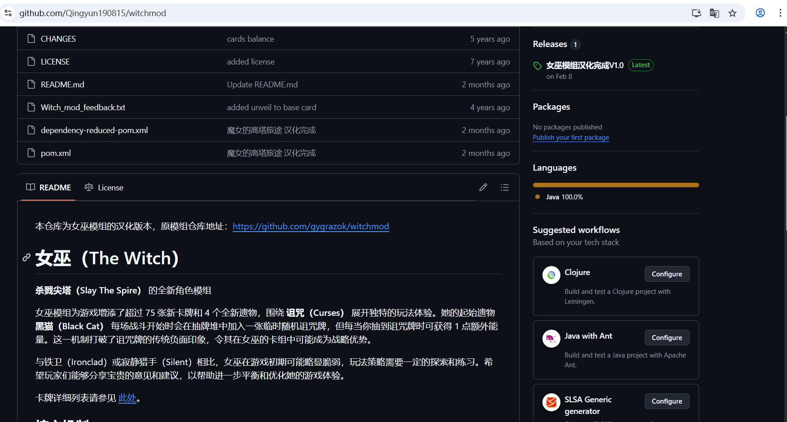The width and height of the screenshot is (787, 422).
Task: Click the '5 years ago' timestamp for CHANGES
Action: pyautogui.click(x=490, y=39)
